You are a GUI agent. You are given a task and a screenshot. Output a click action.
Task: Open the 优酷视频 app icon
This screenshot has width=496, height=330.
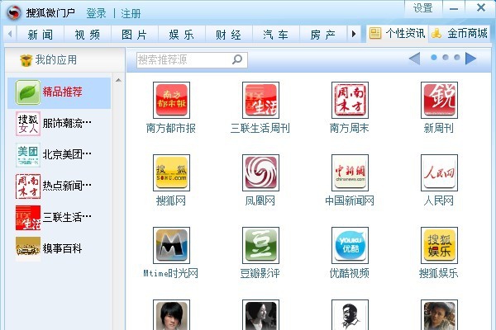point(350,245)
